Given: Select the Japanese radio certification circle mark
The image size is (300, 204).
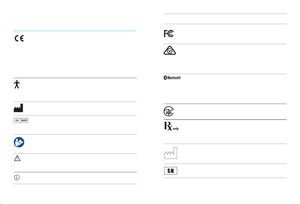Looking at the screenshot, I should point(169,111).
